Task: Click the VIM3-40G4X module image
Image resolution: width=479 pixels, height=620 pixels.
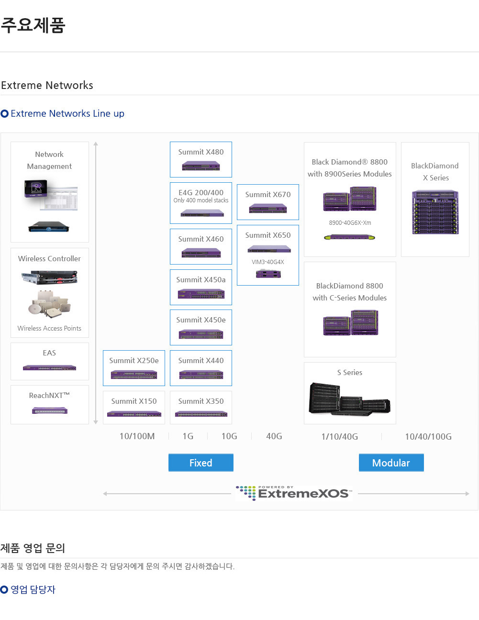Action: (x=268, y=274)
